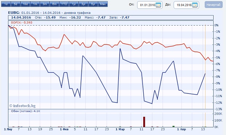Edit the end date field 19.04.2016

184,5
